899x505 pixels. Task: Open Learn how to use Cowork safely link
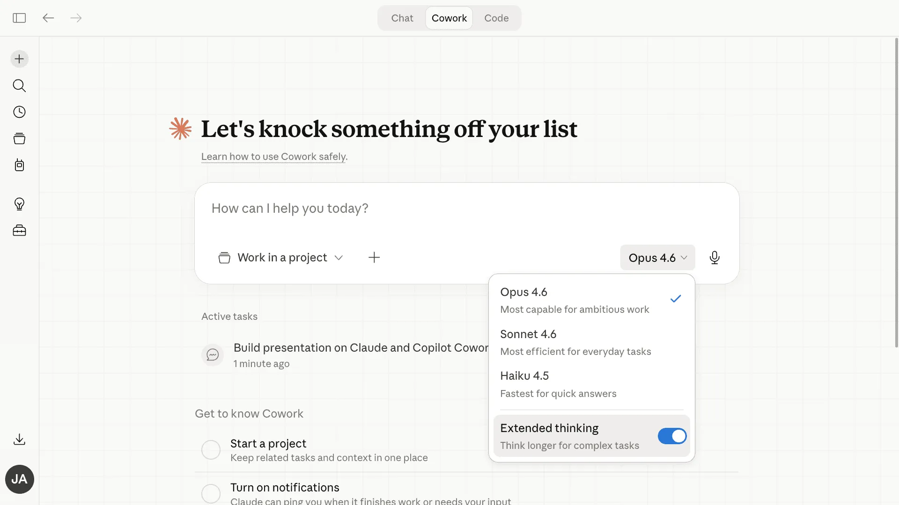[x=274, y=157]
